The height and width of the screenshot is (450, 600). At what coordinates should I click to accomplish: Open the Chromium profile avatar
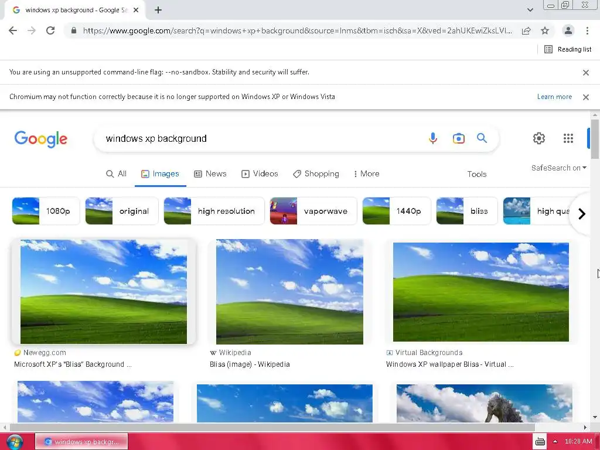click(568, 30)
